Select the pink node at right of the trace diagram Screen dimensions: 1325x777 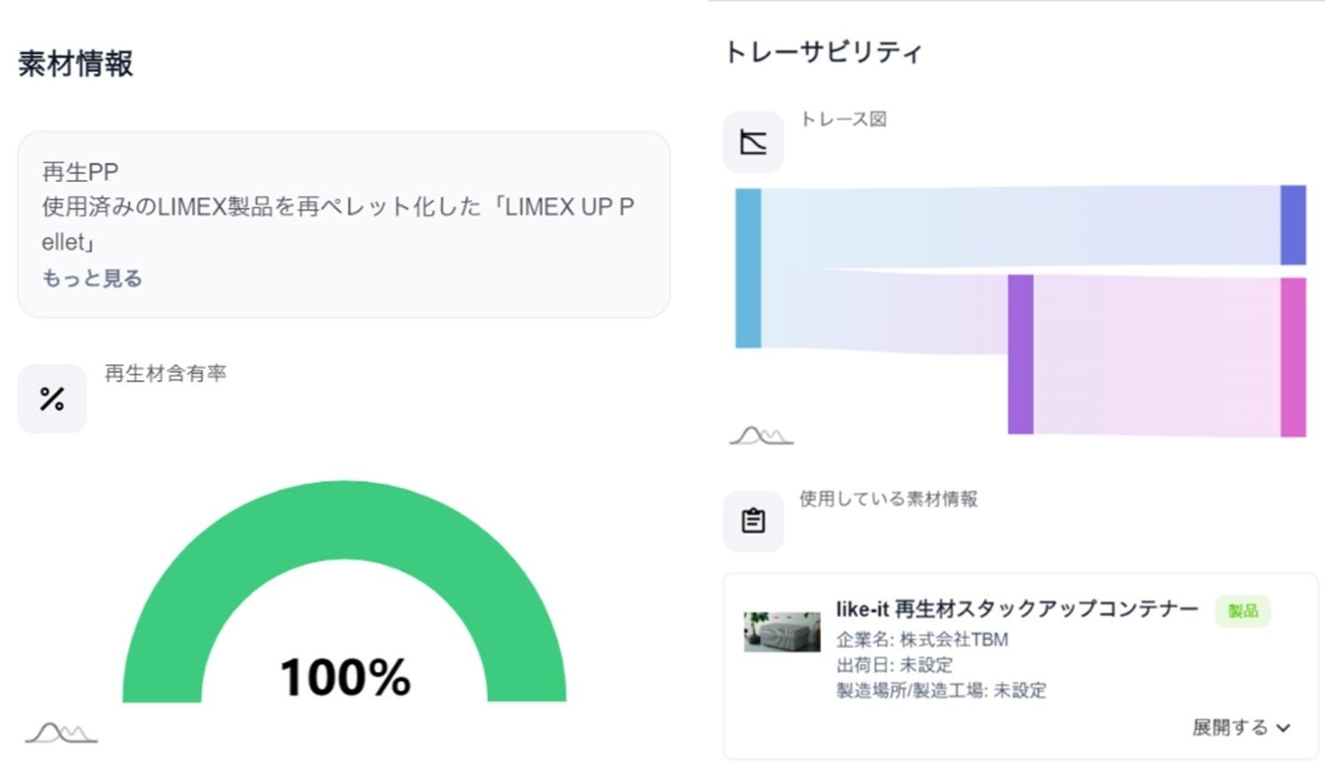(x=1292, y=357)
